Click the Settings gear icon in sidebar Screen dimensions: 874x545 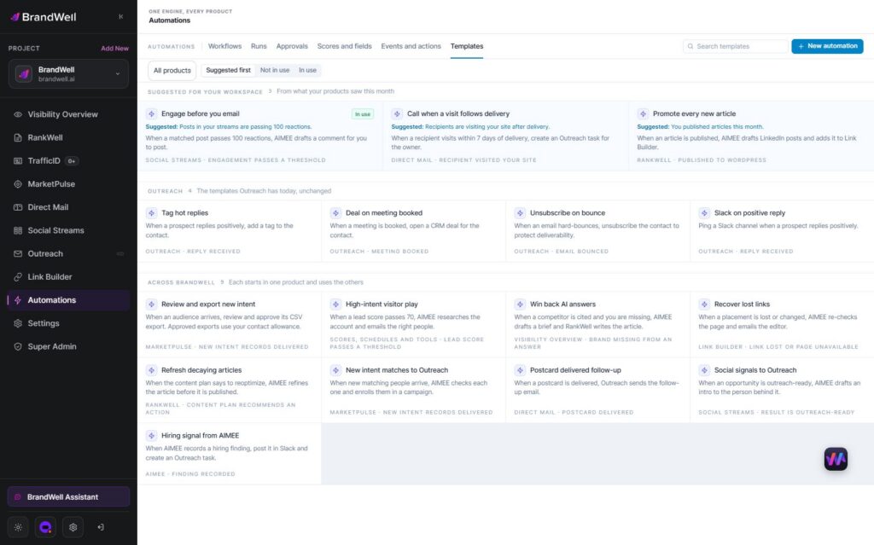coord(18,323)
